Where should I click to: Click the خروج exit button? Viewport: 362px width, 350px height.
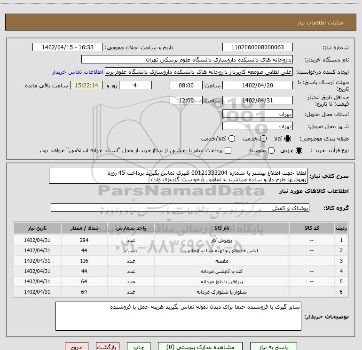[77, 346]
